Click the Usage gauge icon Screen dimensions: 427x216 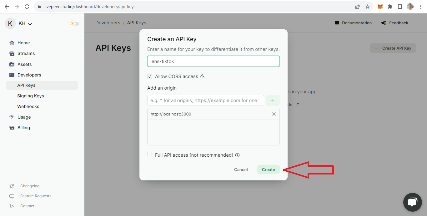coord(12,117)
